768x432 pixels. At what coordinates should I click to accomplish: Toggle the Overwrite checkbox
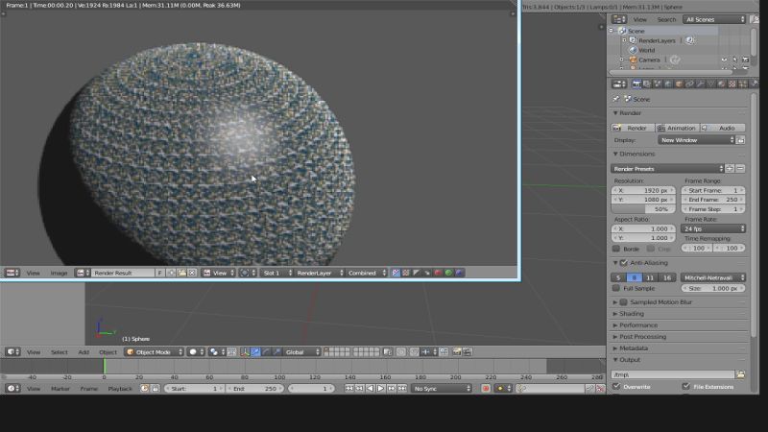tap(616, 387)
